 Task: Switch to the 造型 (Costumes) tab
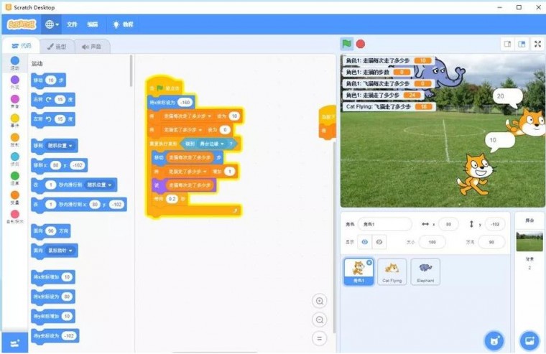(x=57, y=46)
